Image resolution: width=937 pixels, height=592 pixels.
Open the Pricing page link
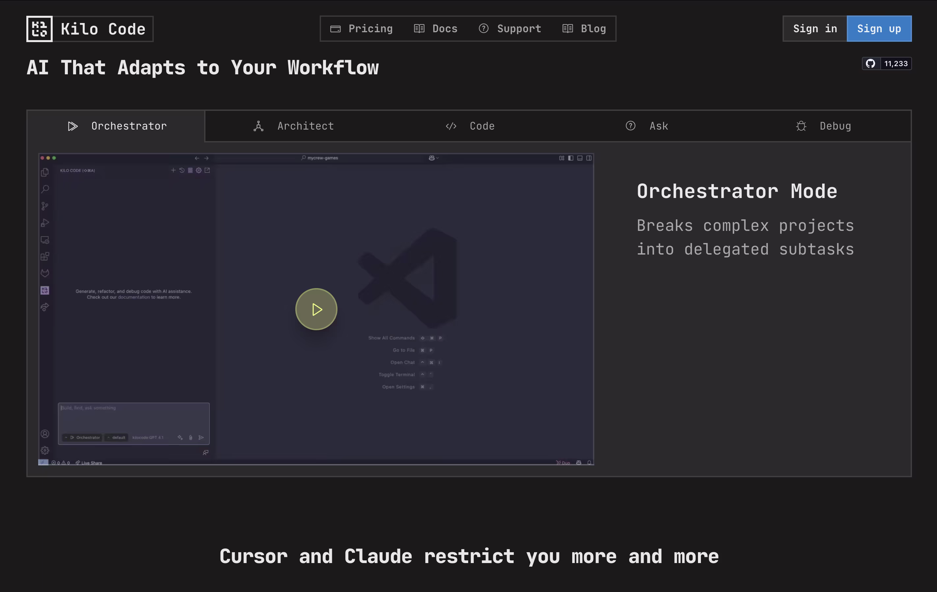[361, 29]
